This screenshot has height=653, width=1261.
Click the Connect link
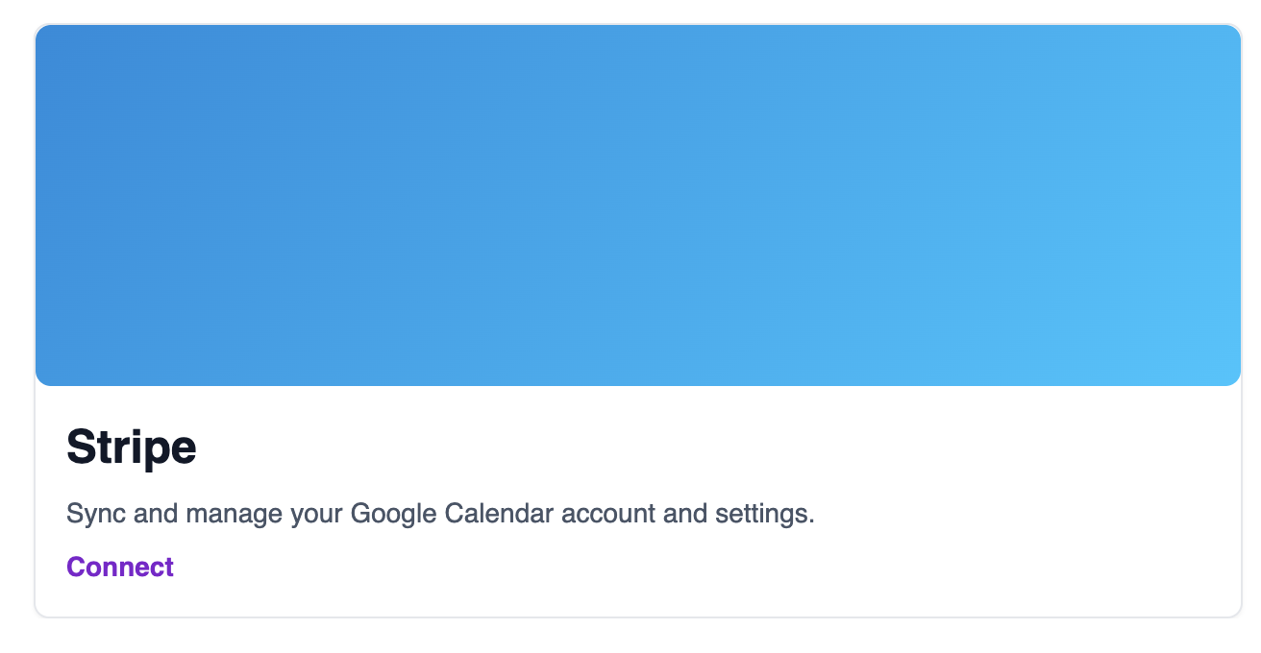120,567
